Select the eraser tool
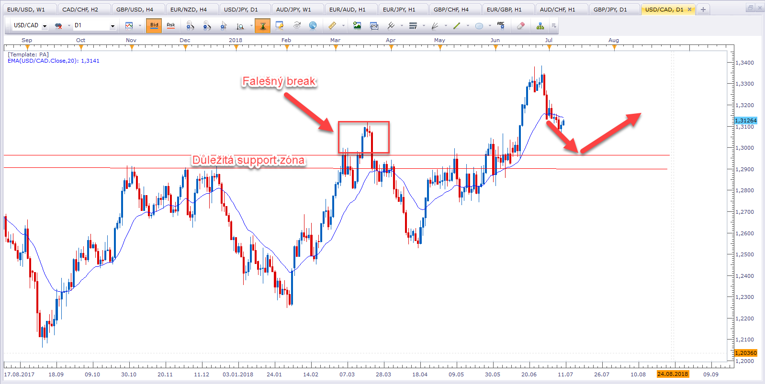 (521, 26)
